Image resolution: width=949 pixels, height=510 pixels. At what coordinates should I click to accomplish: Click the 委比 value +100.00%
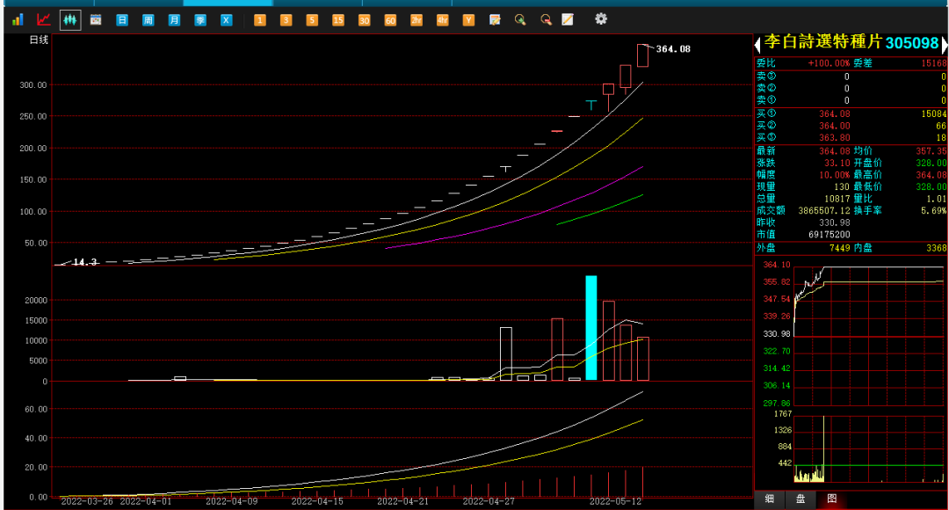pyautogui.click(x=829, y=63)
